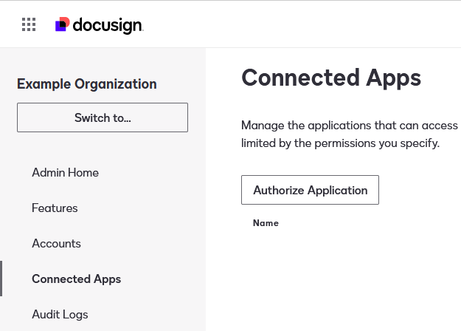
Task: Click the 'Manage the applications' description line
Action: (x=350, y=126)
